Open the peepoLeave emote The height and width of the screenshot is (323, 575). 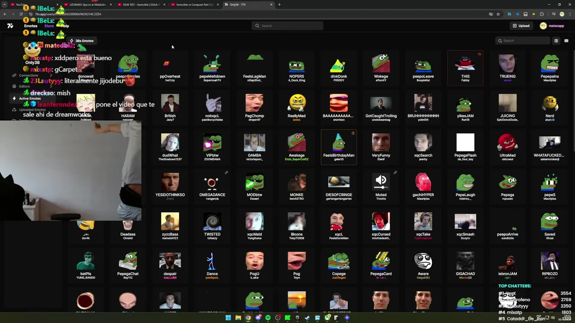[423, 68]
